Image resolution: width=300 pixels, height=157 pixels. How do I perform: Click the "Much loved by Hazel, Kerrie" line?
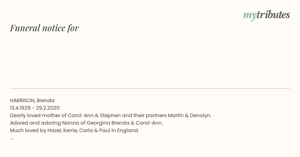[x=74, y=130]
